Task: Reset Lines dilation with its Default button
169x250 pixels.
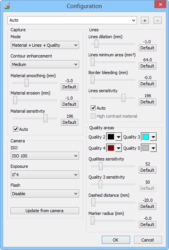Action: [x=147, y=48]
